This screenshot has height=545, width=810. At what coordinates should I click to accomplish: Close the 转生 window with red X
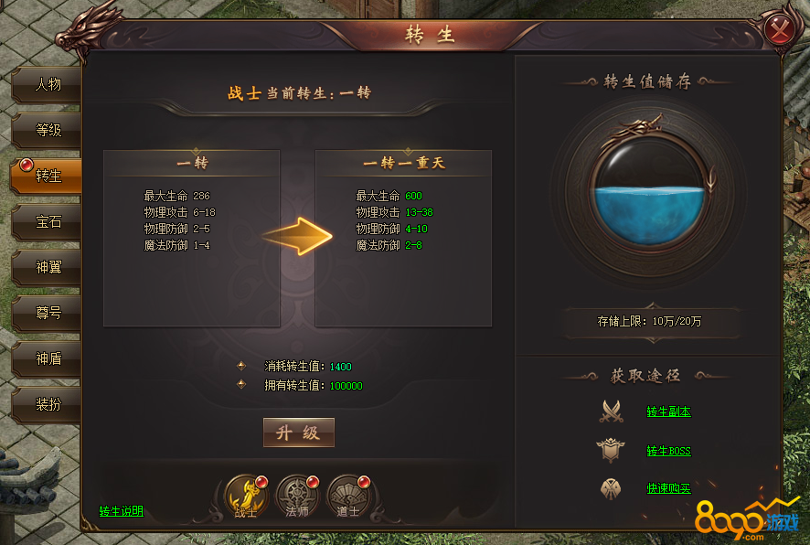pos(779,29)
